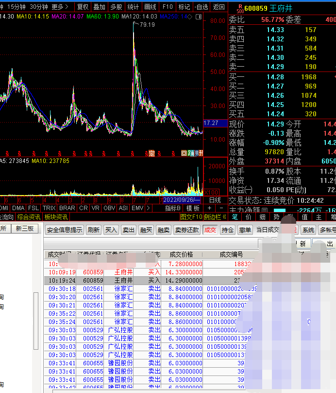Click the 成交 trades button

(x=210, y=230)
